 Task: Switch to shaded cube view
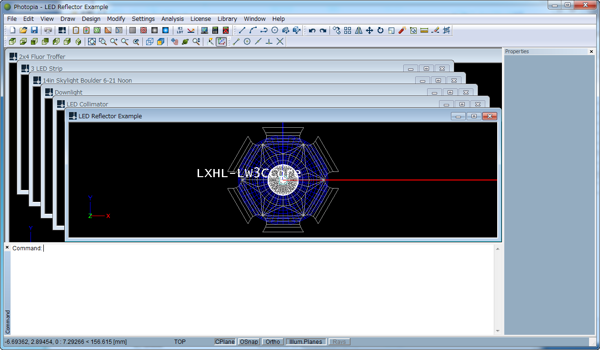coord(160,42)
